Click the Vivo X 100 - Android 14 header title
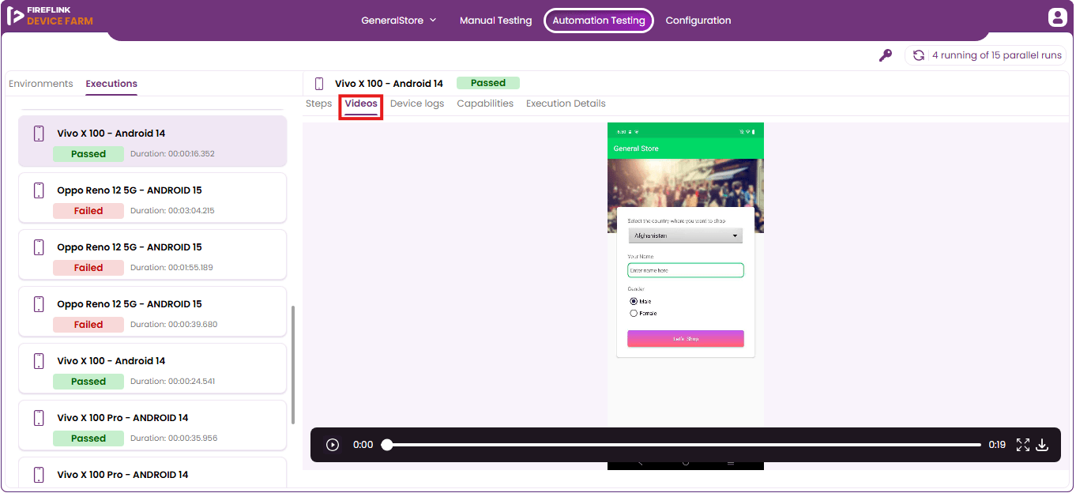 point(389,84)
